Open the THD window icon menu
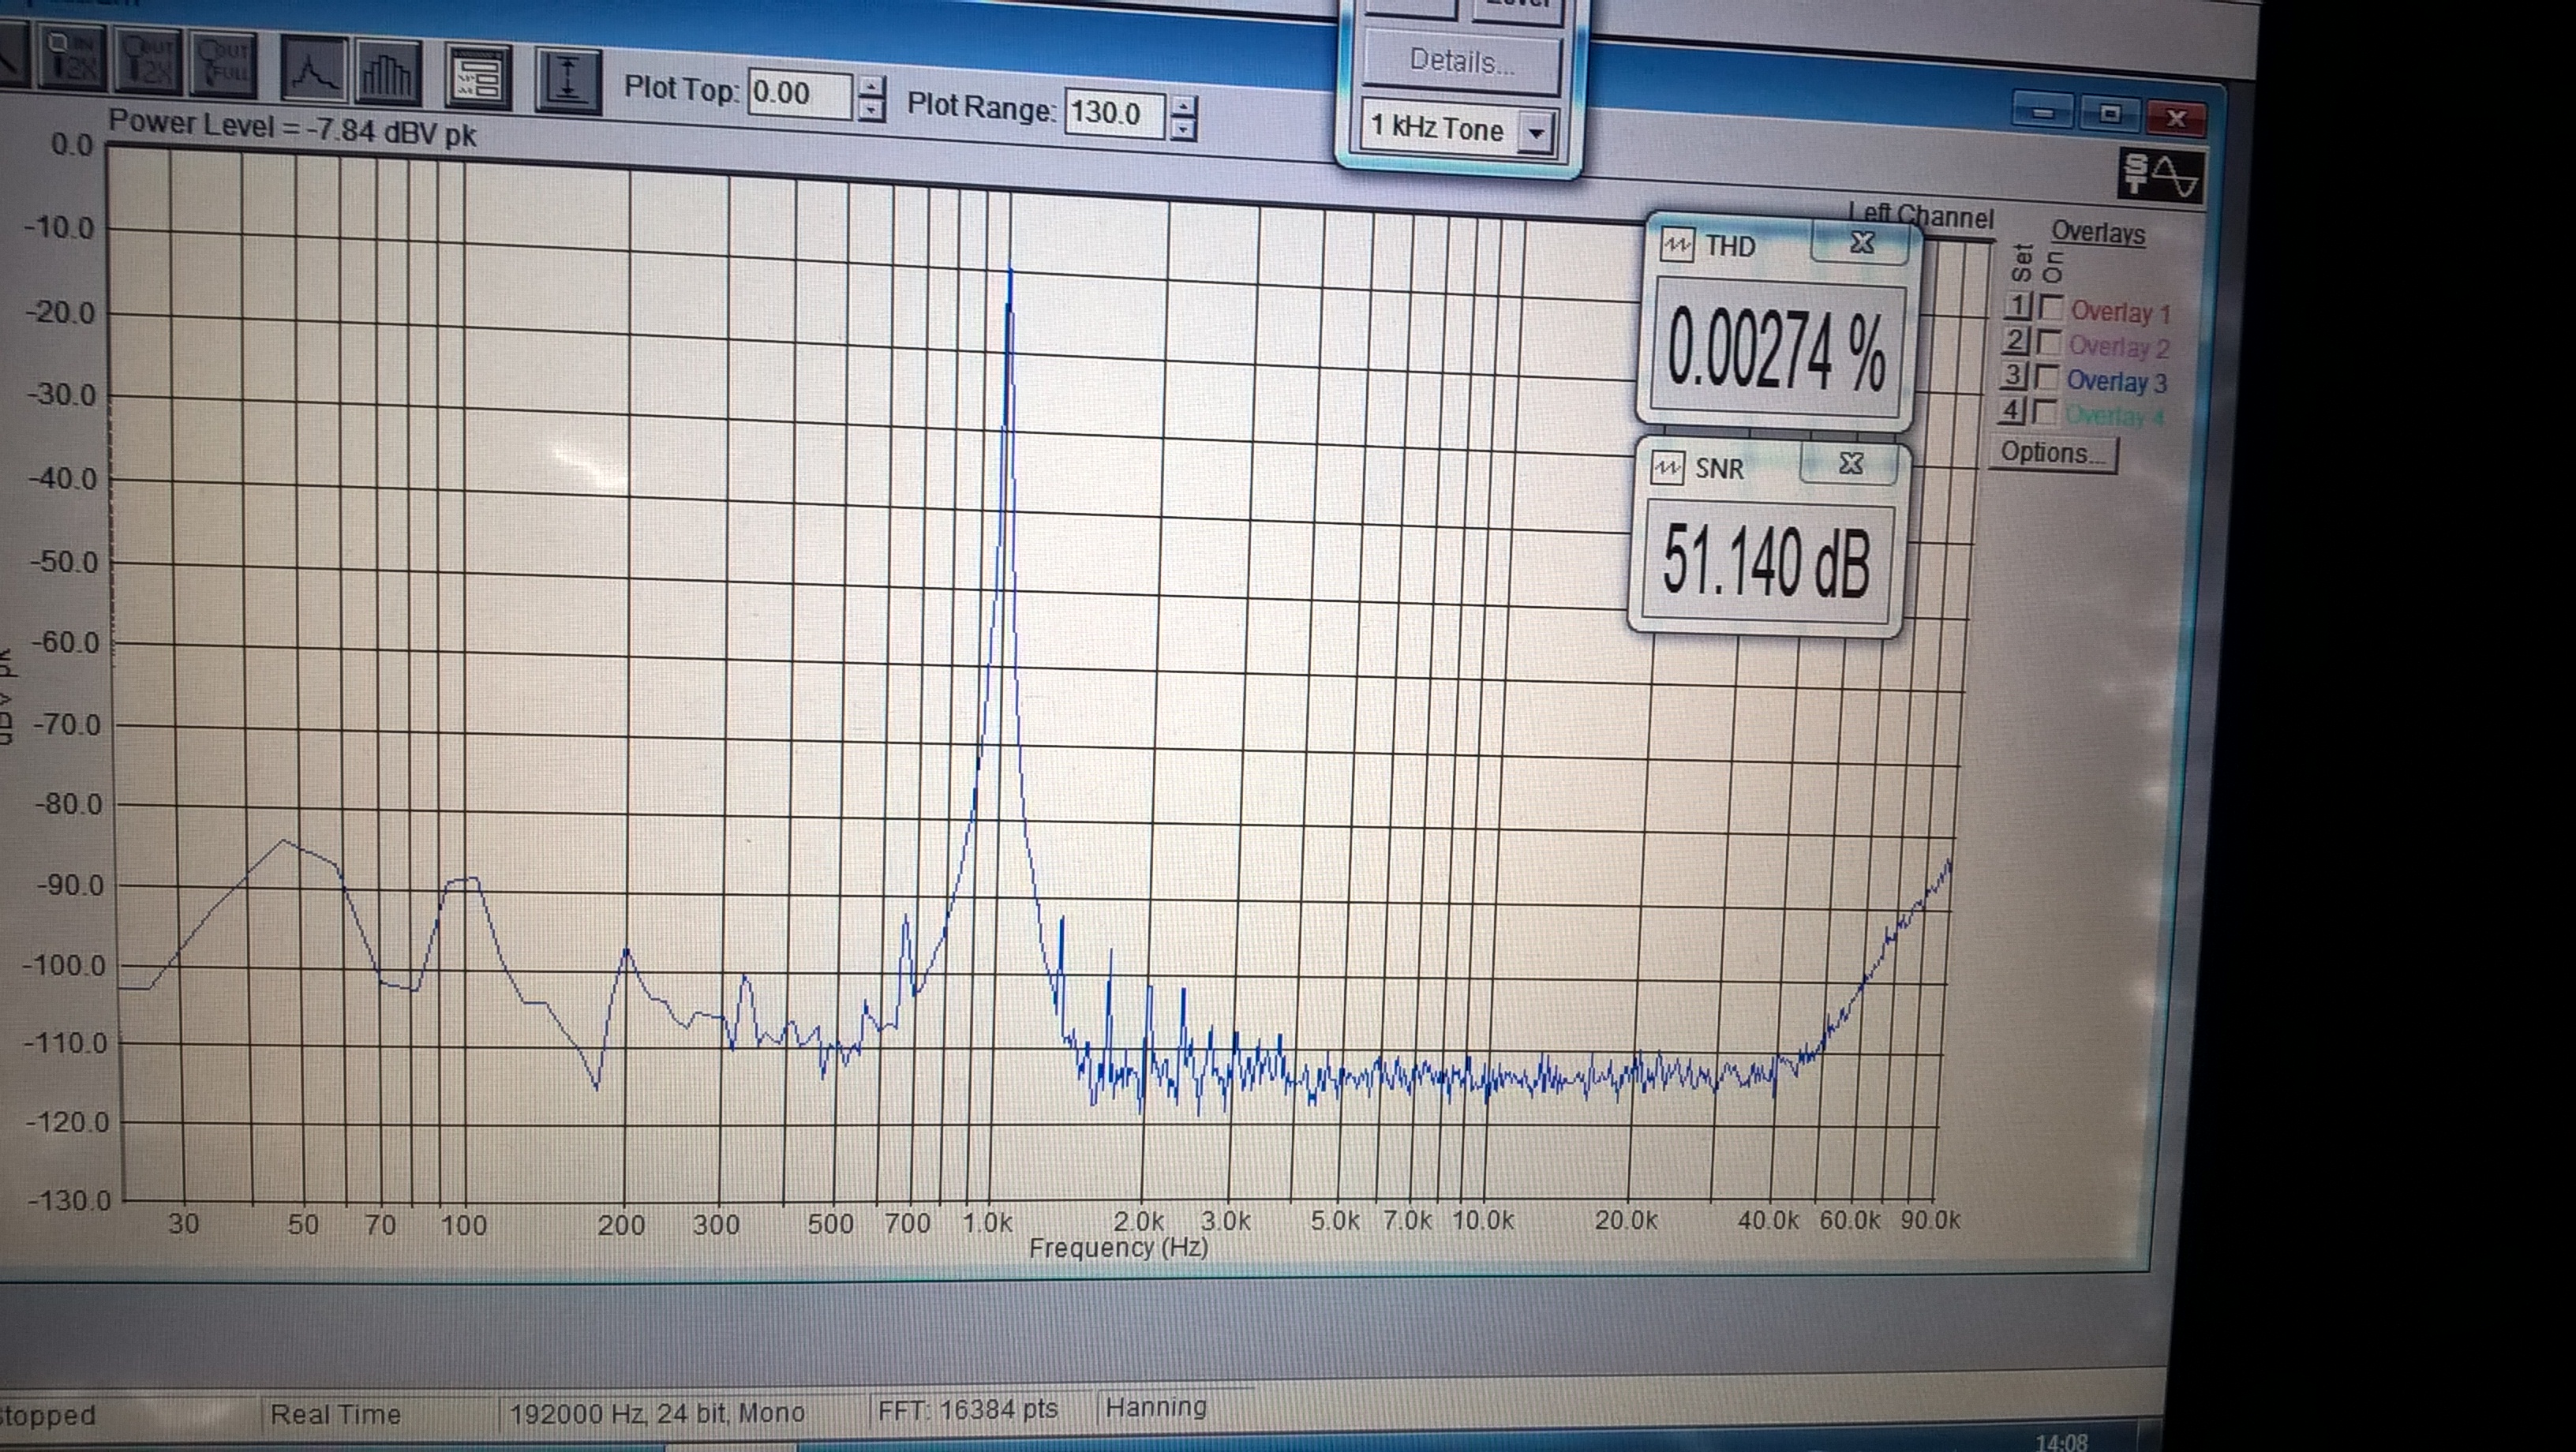Image resolution: width=2576 pixels, height=1452 pixels. pyautogui.click(x=1677, y=245)
